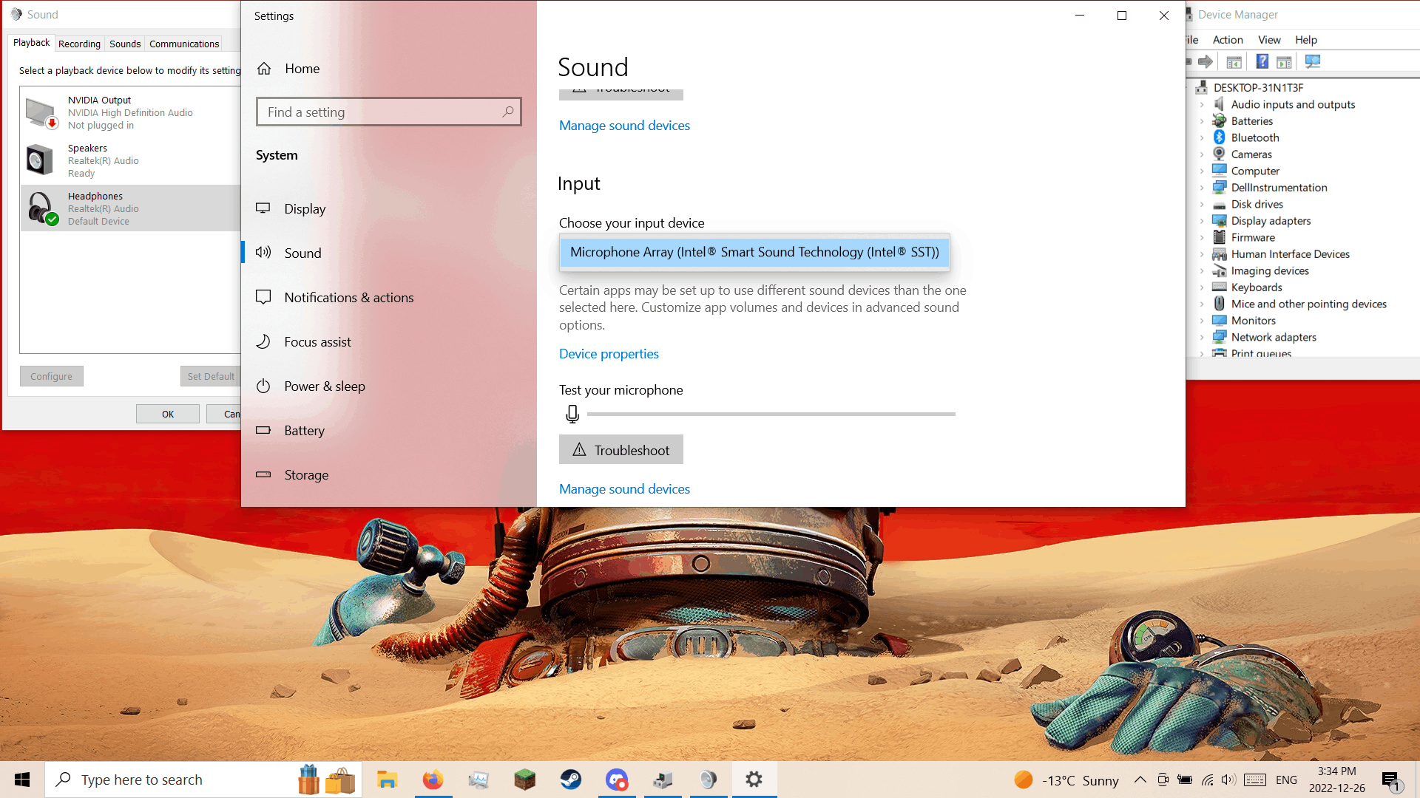Click the Home icon in Settings sidebar
The width and height of the screenshot is (1420, 798).
tap(264, 69)
